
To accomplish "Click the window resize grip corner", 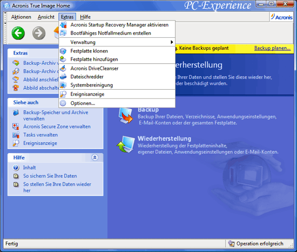I will pos(291,246).
